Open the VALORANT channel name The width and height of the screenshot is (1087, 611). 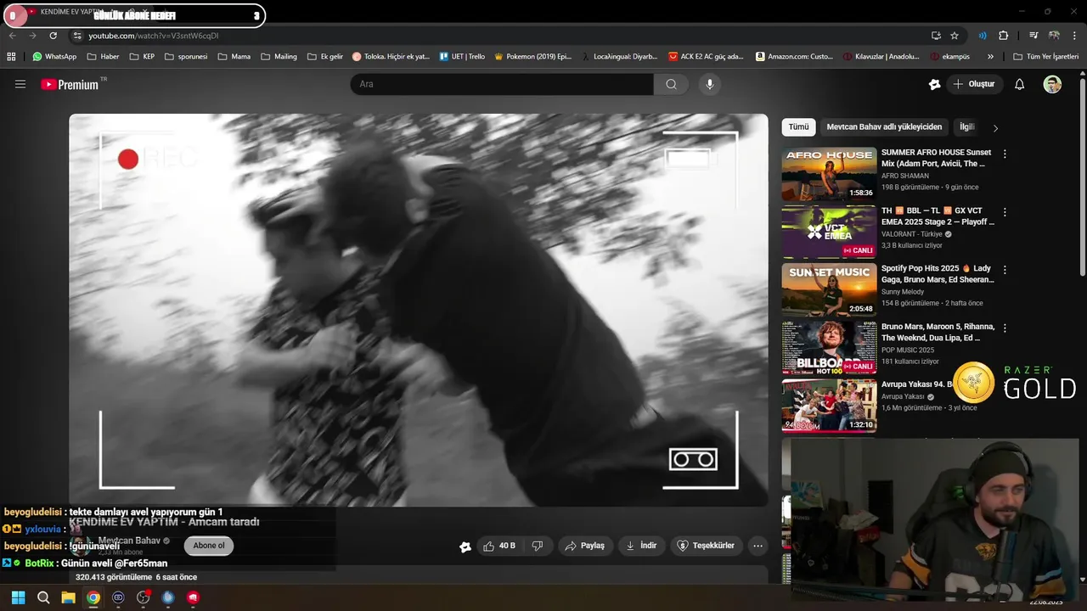tap(912, 234)
